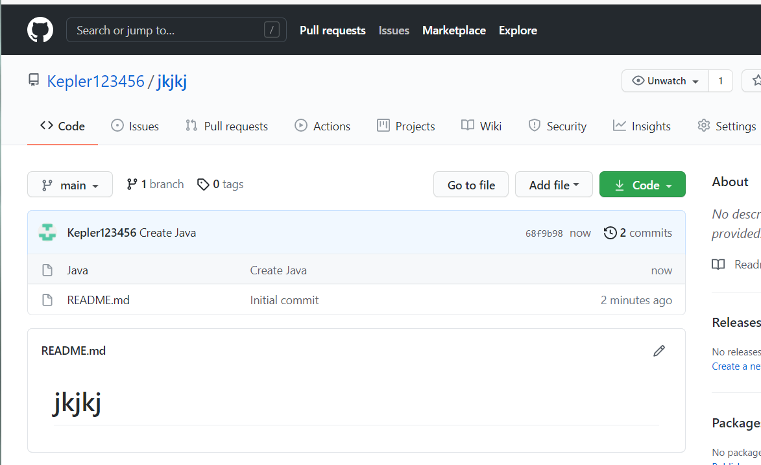Expand the main branch selector
The image size is (761, 465).
[70, 184]
